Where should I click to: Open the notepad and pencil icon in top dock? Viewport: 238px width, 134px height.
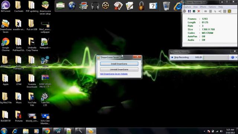[129, 6]
